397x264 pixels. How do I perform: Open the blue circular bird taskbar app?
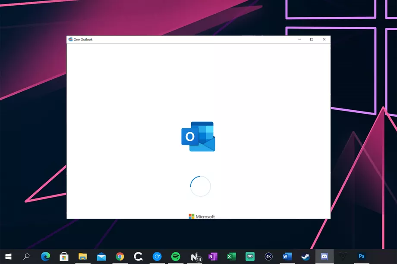pyautogui.click(x=157, y=257)
